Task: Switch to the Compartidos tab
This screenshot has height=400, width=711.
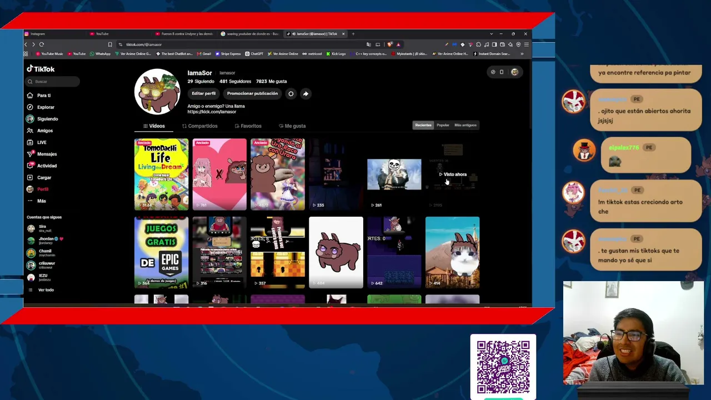Action: (199, 126)
